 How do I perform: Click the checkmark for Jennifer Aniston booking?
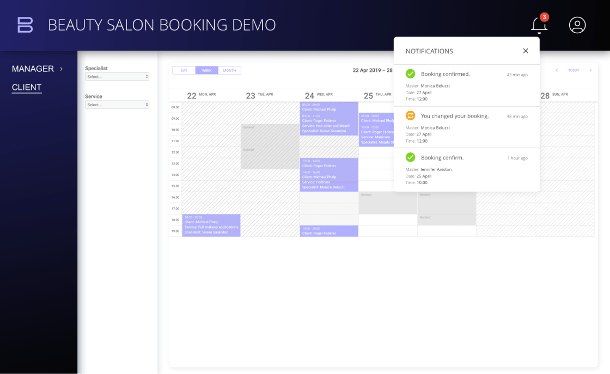[x=411, y=157]
